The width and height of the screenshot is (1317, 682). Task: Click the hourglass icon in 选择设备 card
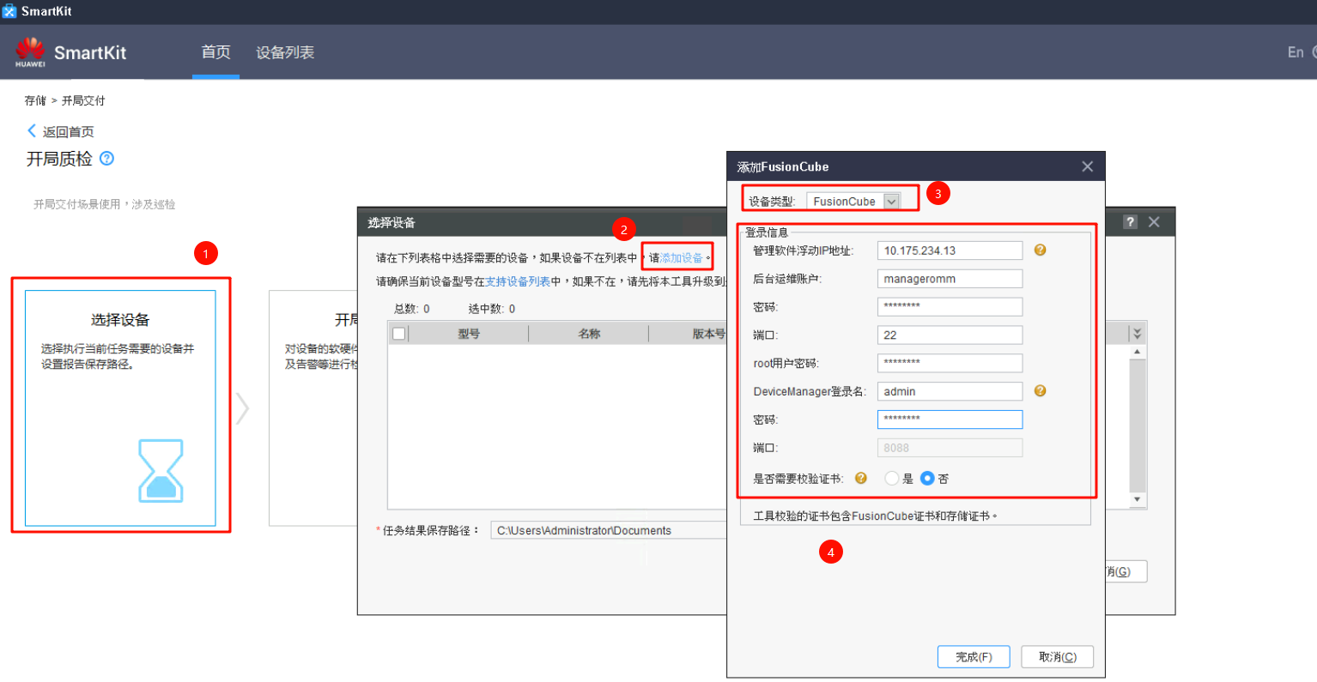[161, 471]
